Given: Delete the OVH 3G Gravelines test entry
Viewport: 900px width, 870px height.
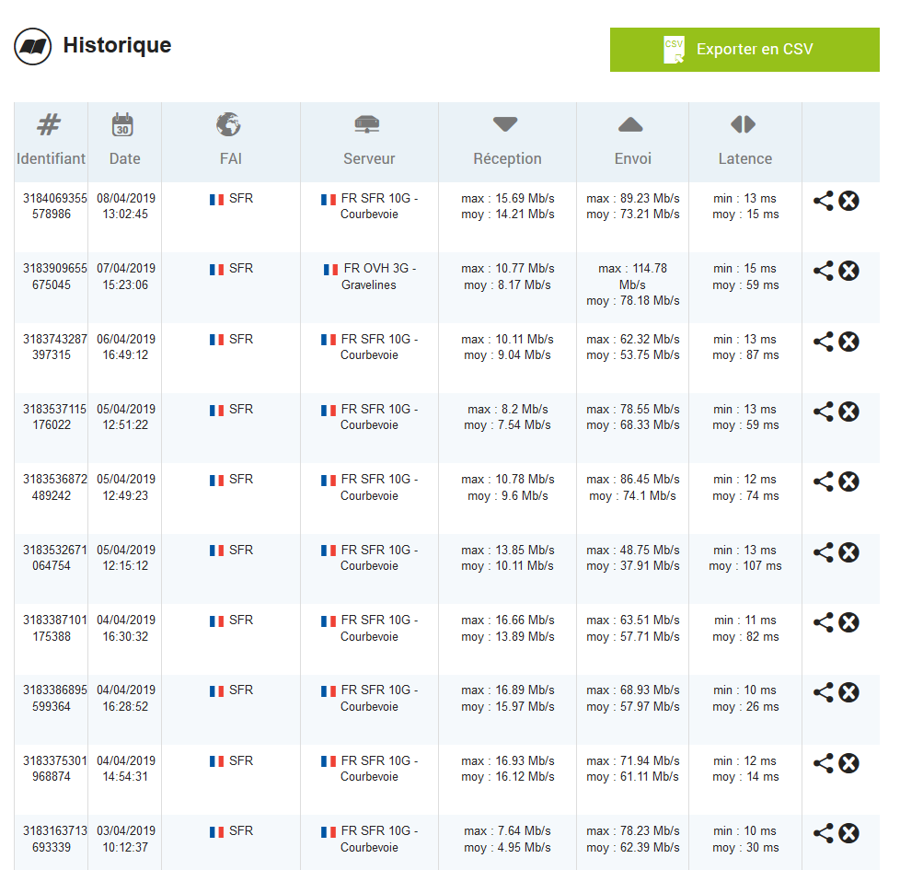Looking at the screenshot, I should 849,271.
